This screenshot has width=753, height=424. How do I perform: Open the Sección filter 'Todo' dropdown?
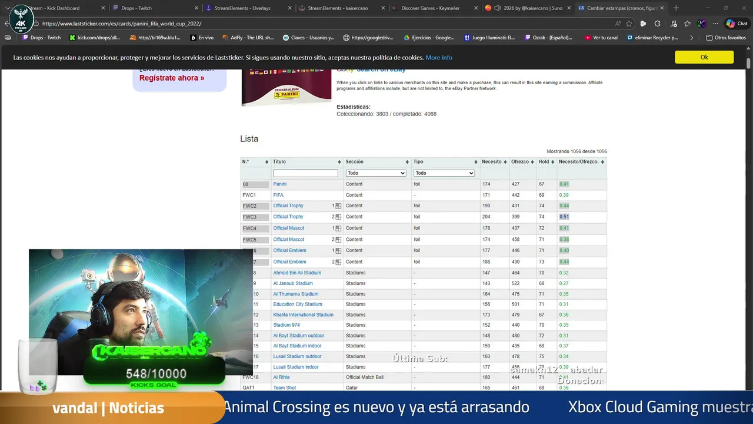point(376,173)
